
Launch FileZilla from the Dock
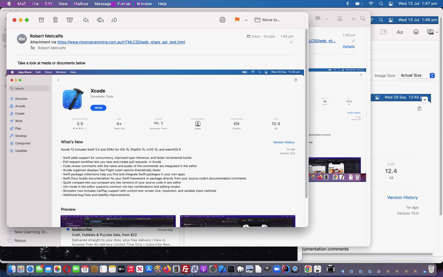186,269
